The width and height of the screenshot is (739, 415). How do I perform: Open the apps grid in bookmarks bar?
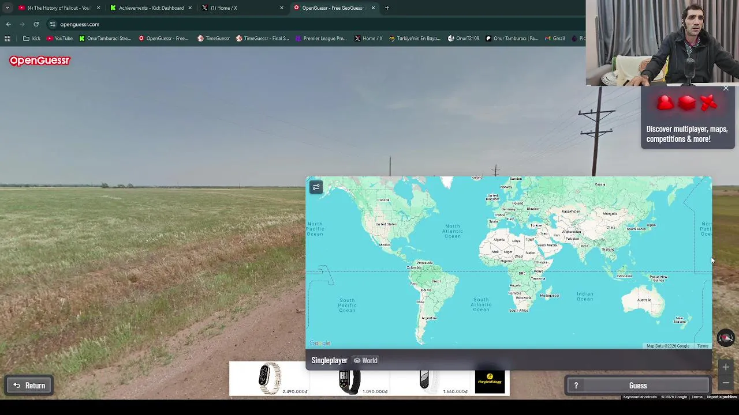[8, 39]
